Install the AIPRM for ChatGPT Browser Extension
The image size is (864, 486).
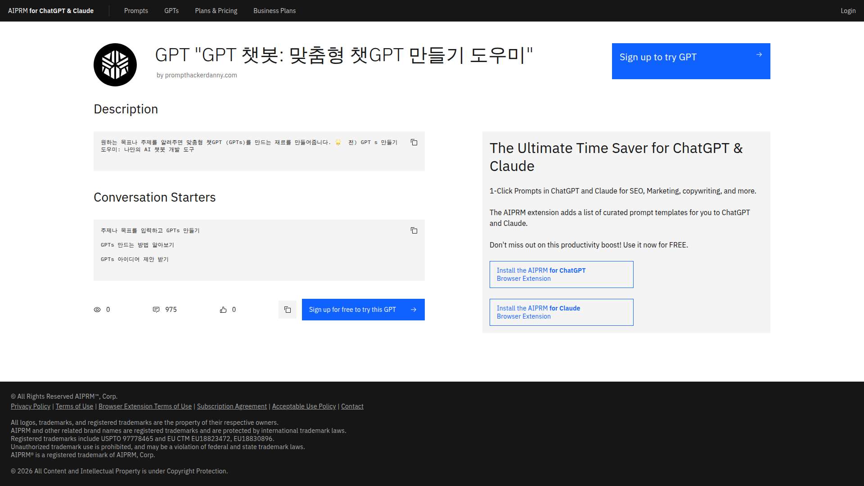point(562,274)
